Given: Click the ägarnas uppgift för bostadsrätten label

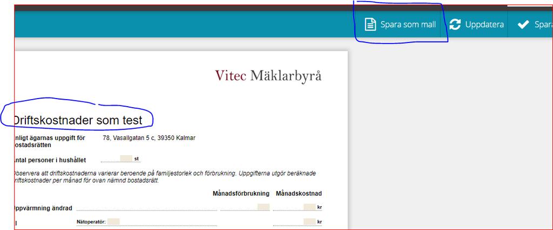Looking at the screenshot, I should click(49, 141).
